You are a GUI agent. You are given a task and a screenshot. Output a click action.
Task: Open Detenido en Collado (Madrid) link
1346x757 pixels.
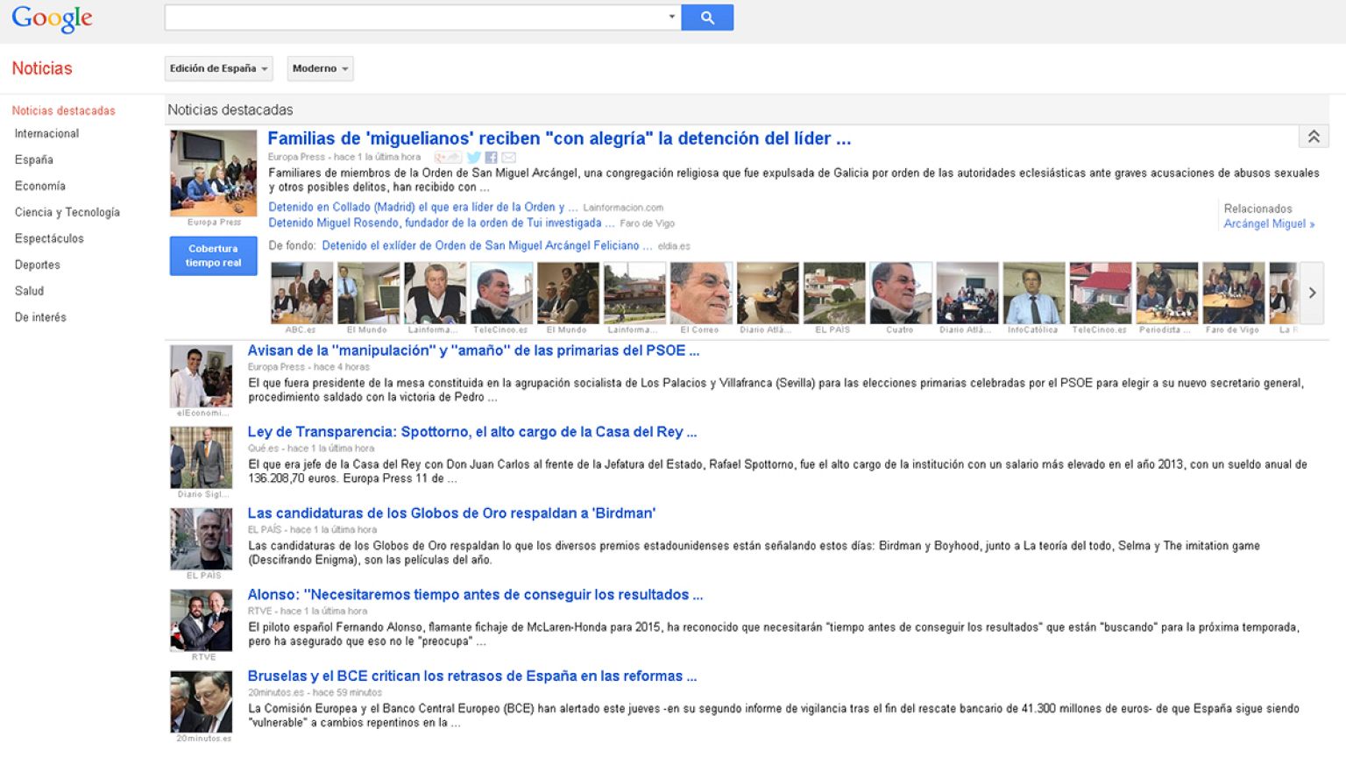(x=423, y=208)
